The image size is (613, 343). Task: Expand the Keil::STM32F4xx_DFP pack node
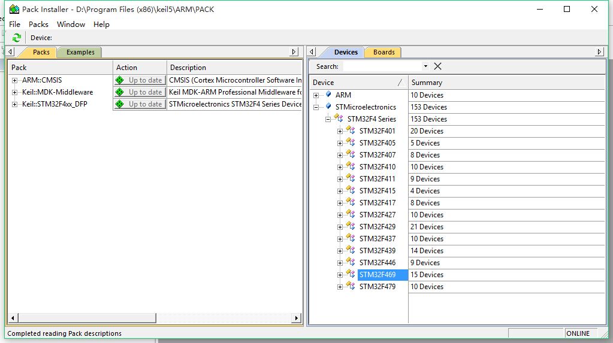14,104
